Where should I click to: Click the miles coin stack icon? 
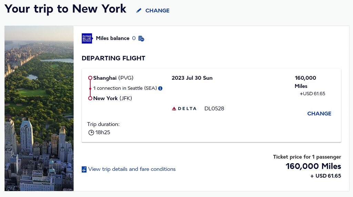click(x=141, y=39)
